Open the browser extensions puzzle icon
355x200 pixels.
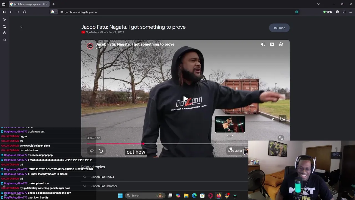pos(344,12)
